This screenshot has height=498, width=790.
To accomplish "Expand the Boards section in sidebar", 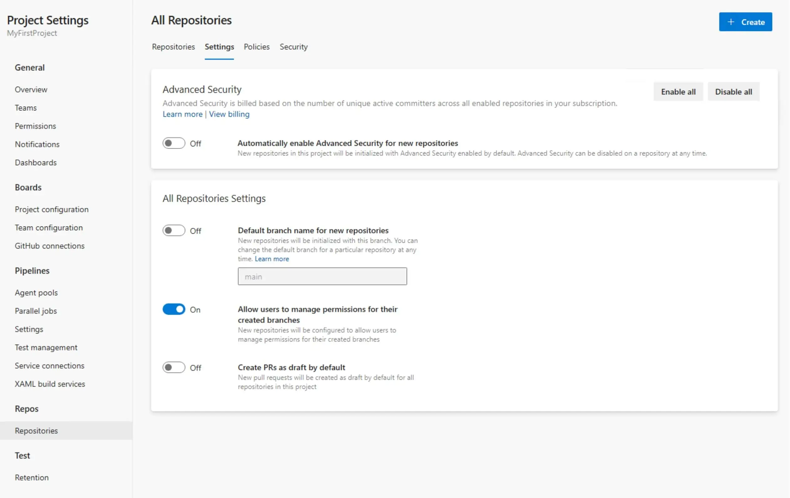I will point(28,187).
